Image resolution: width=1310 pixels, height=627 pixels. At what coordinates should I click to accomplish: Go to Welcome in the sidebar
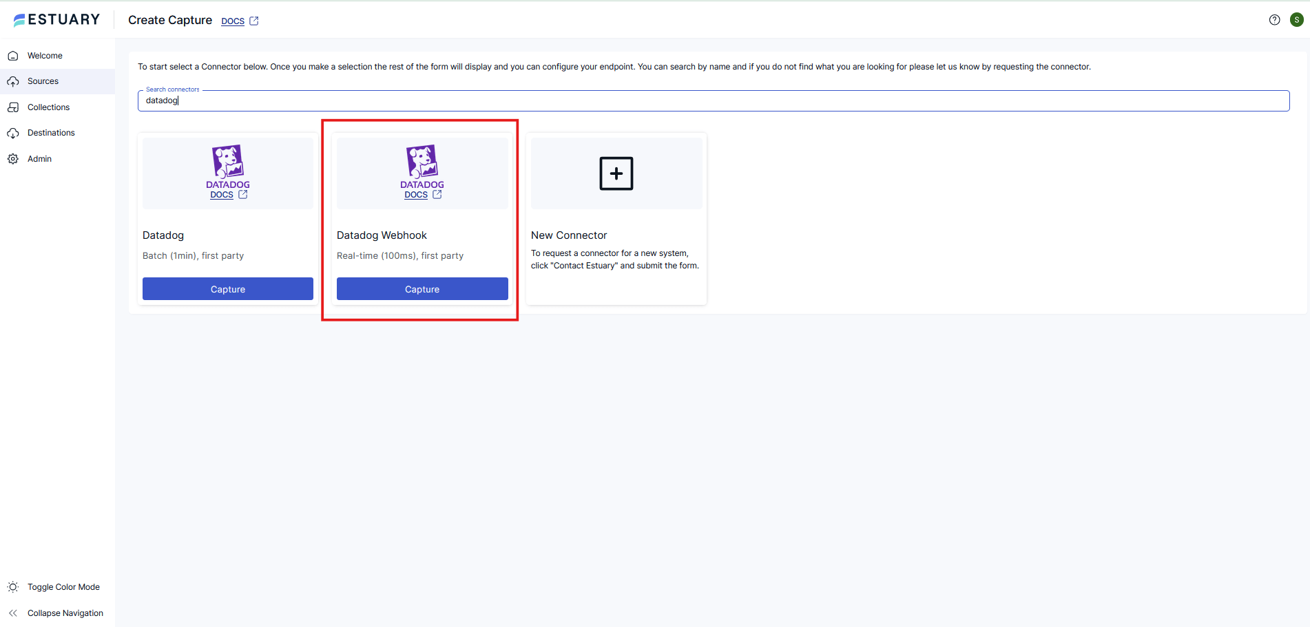(x=45, y=56)
